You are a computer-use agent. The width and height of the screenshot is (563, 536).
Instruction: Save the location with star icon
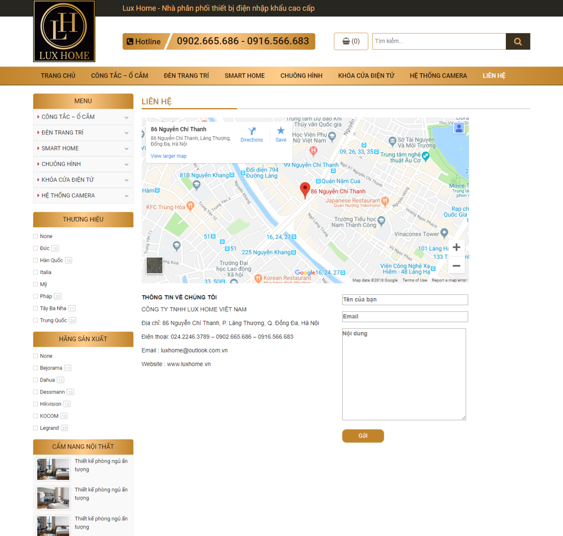(x=281, y=134)
